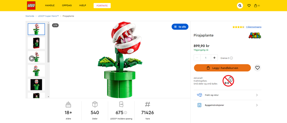287x123 pixels.
Task: Open the wishlist heart in header
Action: tap(249, 6)
